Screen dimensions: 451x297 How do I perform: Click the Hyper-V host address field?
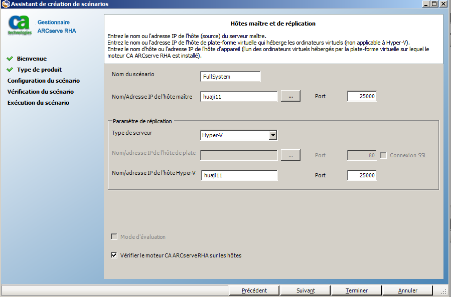239,175
